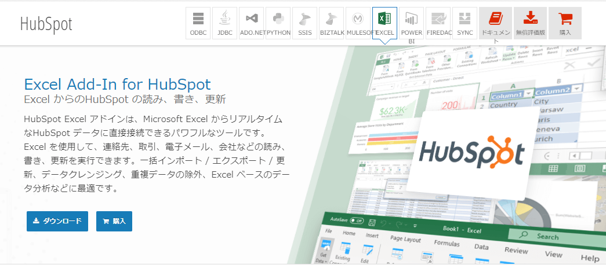Screen dimensions: 606x265
Task: Switch to the Excel add-in tab
Action: click(384, 23)
